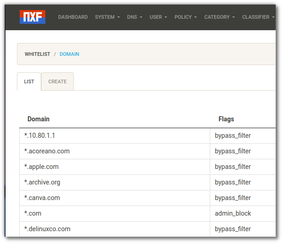
Task: Sort by the Domain column header
Action: click(38, 119)
